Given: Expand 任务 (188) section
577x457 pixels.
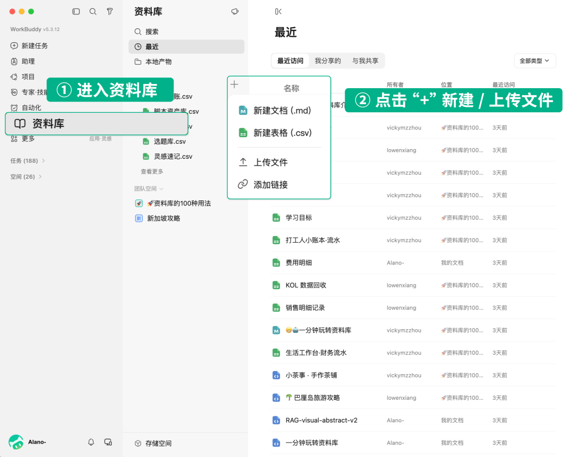Looking at the screenshot, I should pyautogui.click(x=28, y=160).
